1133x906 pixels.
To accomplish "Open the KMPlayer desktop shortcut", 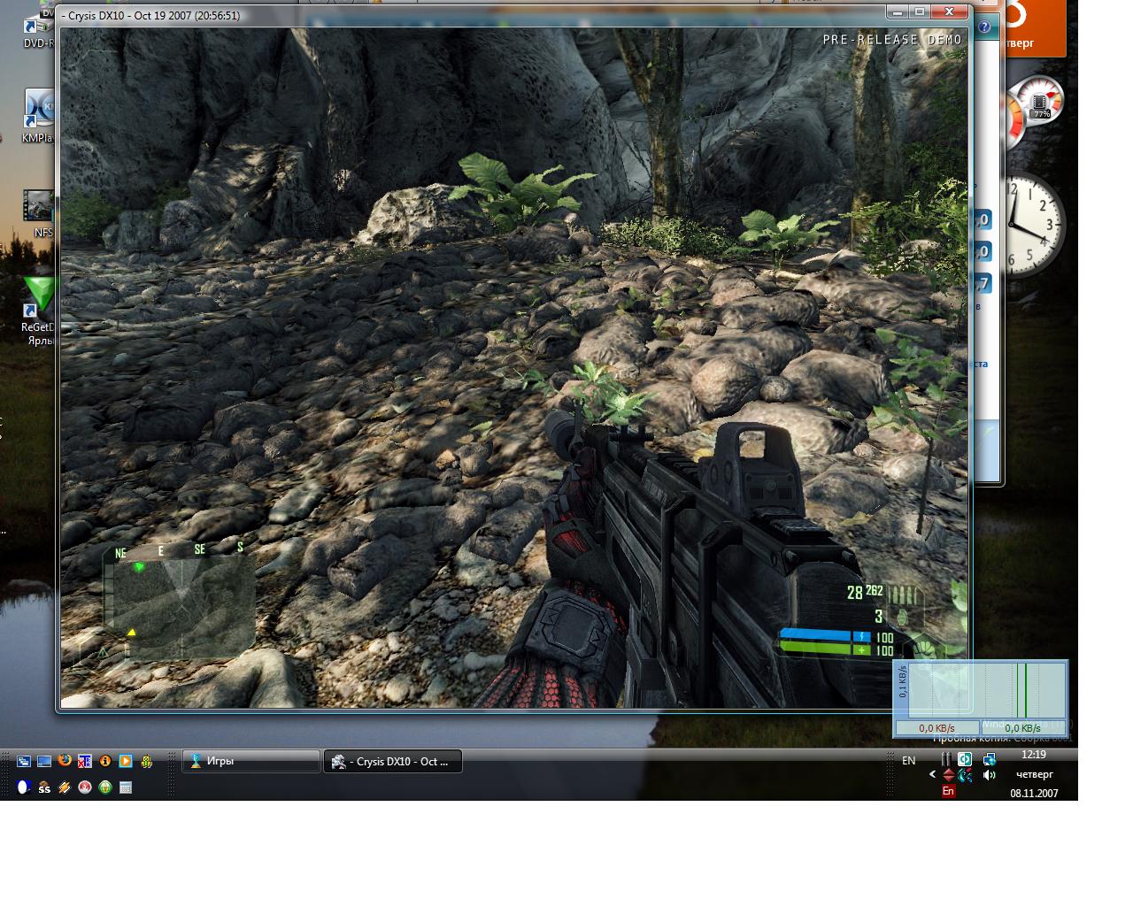I will click(x=37, y=117).
